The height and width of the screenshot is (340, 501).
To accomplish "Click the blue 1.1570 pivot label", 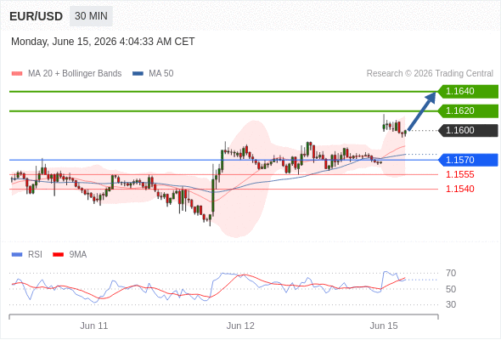I will point(468,160).
